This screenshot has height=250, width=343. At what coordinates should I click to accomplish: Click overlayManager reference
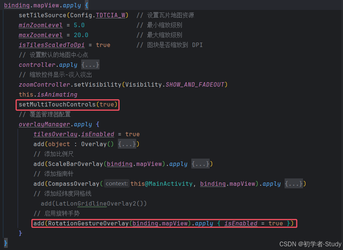44,124
